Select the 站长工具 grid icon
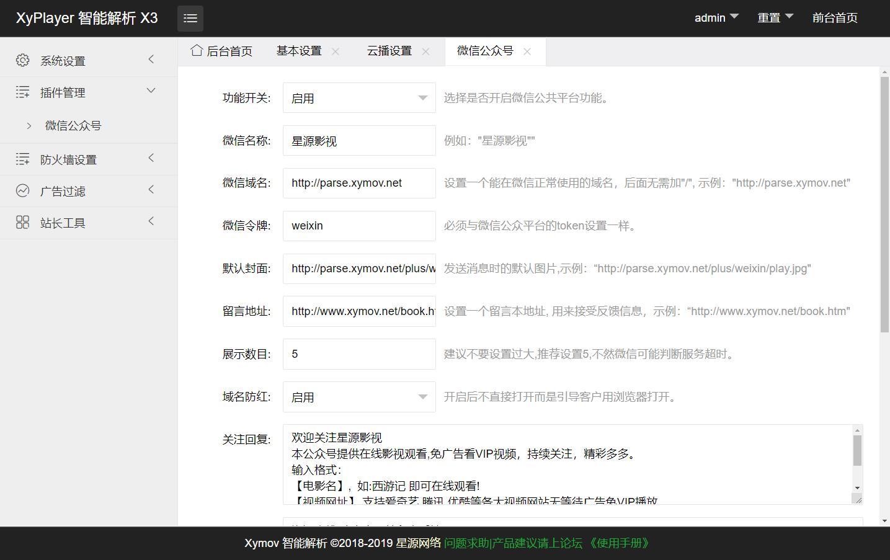The width and height of the screenshot is (890, 560). click(22, 222)
